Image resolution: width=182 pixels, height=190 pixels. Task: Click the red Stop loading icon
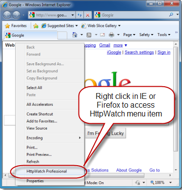[x=88, y=15]
